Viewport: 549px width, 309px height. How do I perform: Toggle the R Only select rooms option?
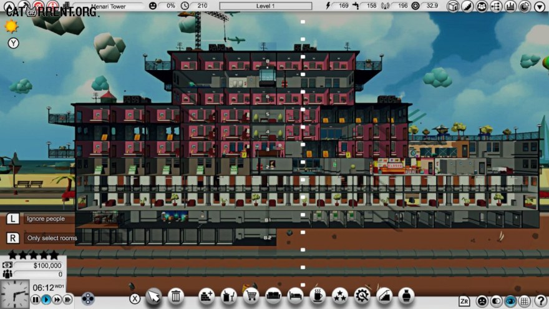42,238
